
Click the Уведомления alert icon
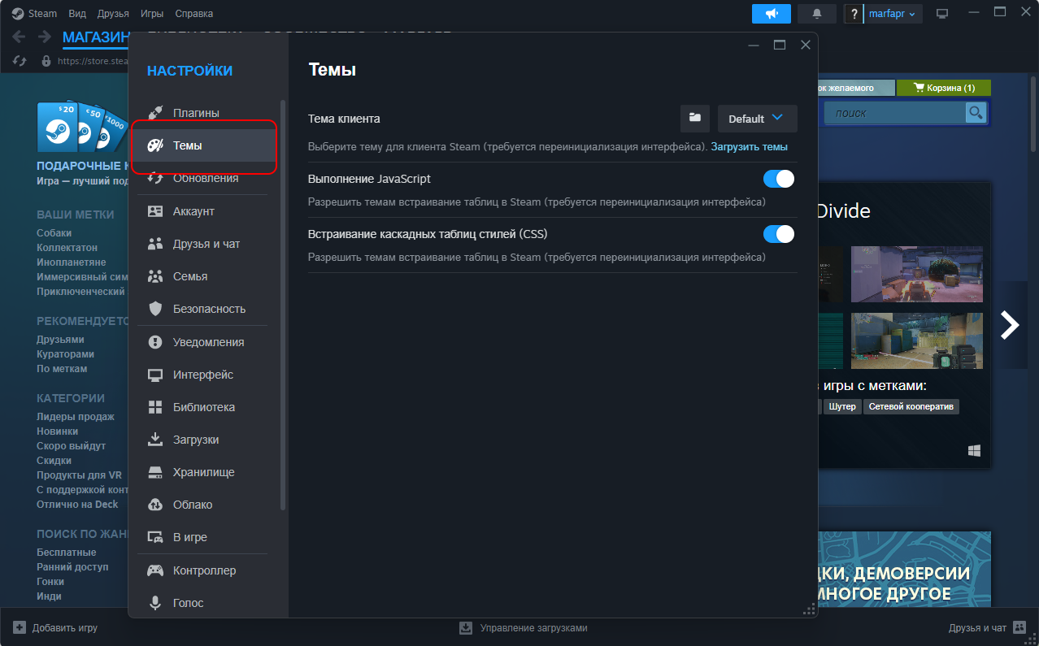click(x=155, y=342)
